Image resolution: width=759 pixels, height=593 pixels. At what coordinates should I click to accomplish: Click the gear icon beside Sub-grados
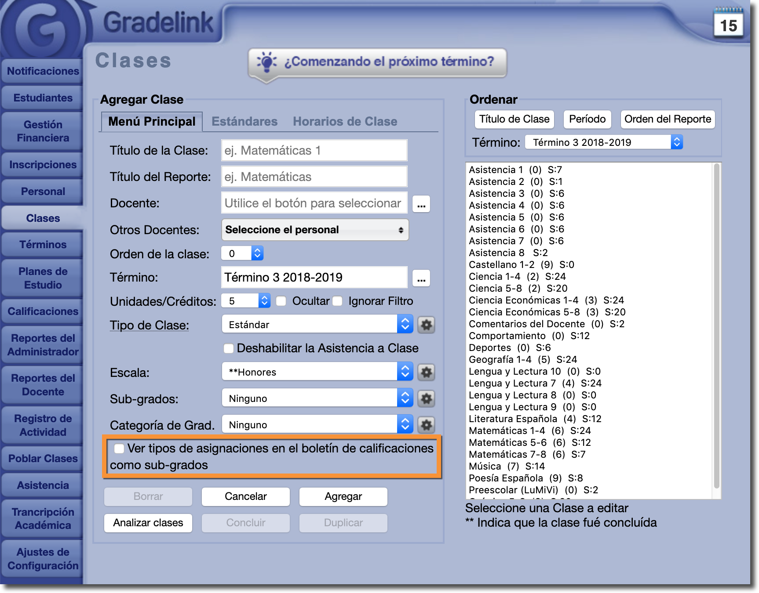click(426, 399)
